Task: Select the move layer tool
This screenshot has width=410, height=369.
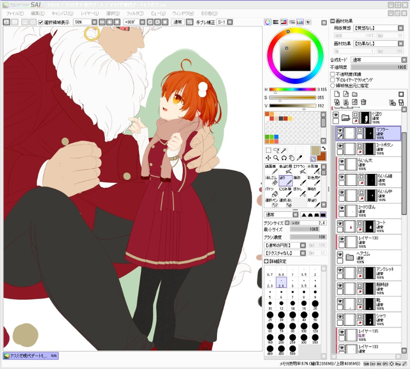Action: coord(268,158)
